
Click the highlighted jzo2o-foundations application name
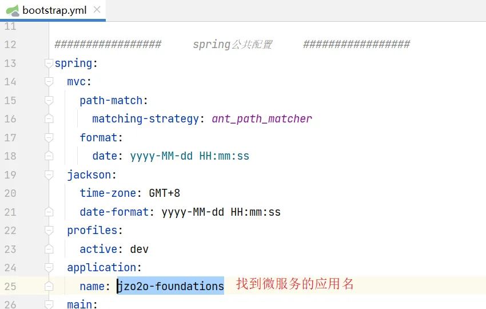[x=170, y=286]
